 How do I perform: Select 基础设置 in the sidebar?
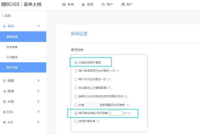[x=23, y=37]
